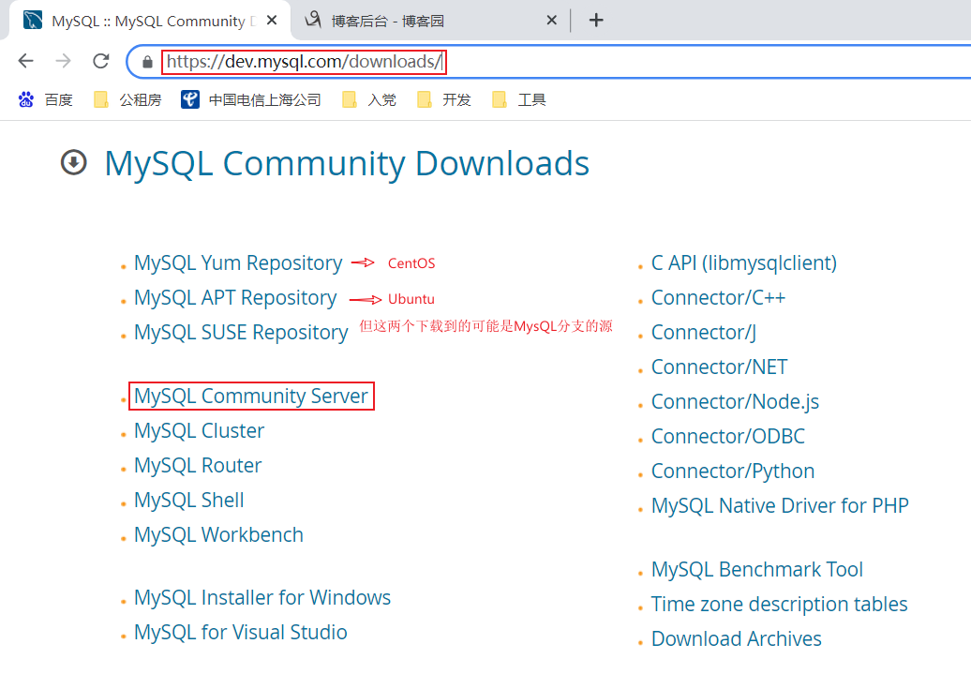Open C API (libmysqlclient) link
This screenshot has width=971, height=674.
click(744, 263)
